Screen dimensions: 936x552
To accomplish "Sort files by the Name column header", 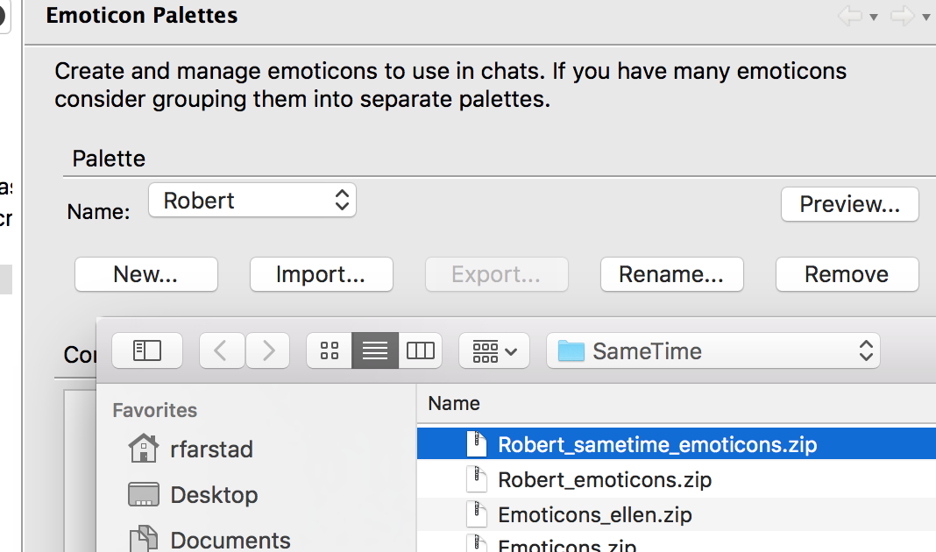I will coord(454,404).
